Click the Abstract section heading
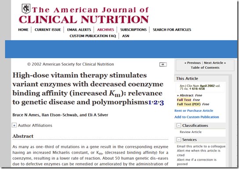 coord(23,136)
